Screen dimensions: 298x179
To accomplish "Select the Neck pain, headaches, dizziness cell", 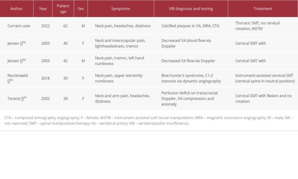I will click(x=123, y=26).
